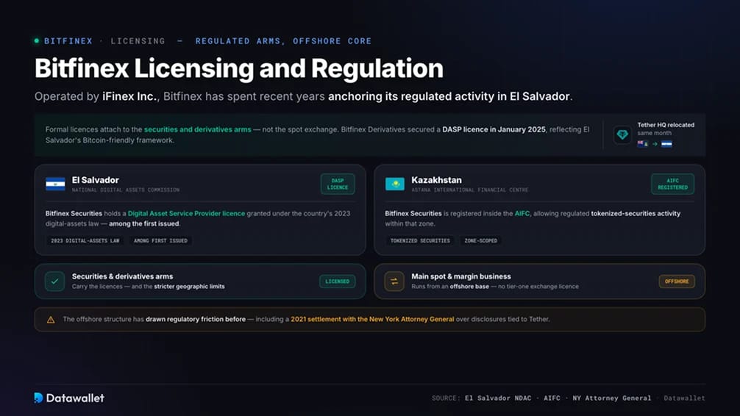Click the El Salvador flag icon

55,184
